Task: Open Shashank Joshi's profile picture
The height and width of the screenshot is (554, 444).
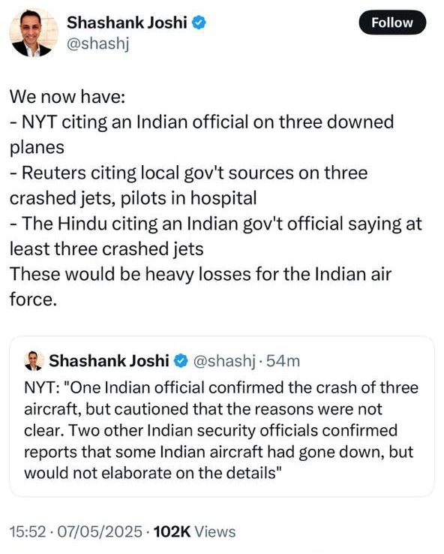Action: coord(34,33)
